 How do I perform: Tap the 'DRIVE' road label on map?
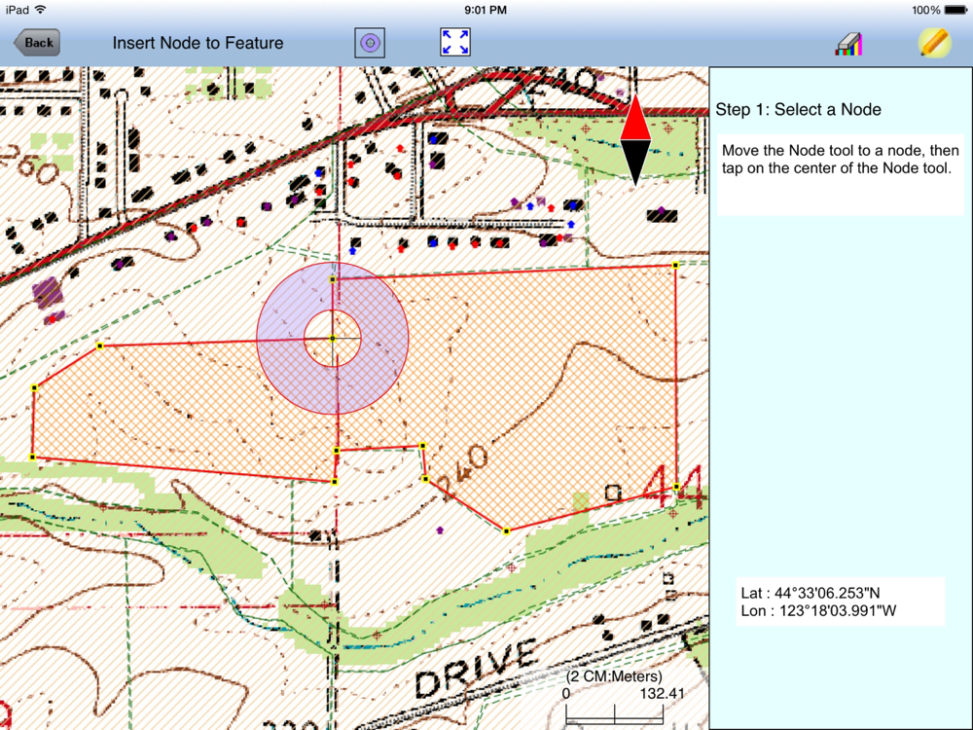click(x=477, y=669)
